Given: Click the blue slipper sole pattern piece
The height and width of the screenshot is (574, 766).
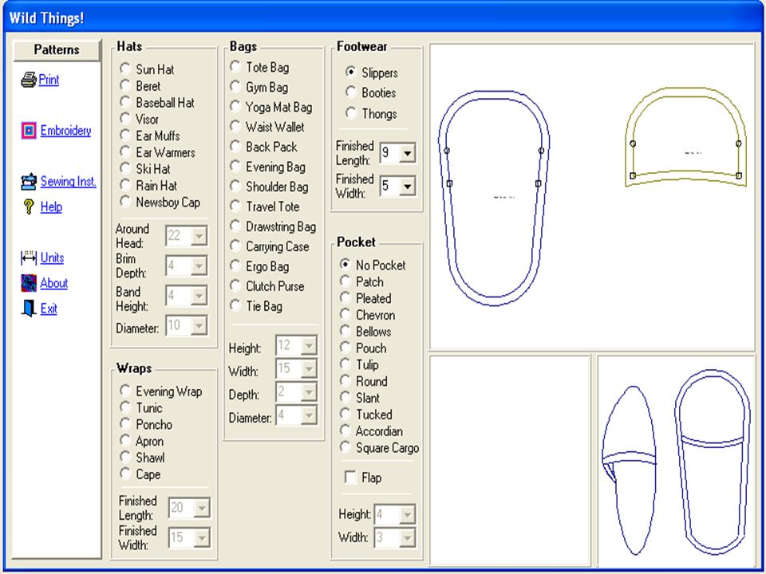Looking at the screenshot, I should [x=494, y=199].
